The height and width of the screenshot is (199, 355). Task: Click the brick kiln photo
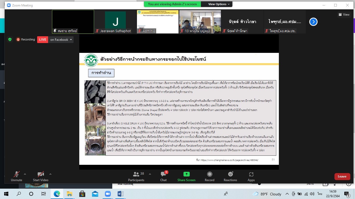[x=95, y=115]
